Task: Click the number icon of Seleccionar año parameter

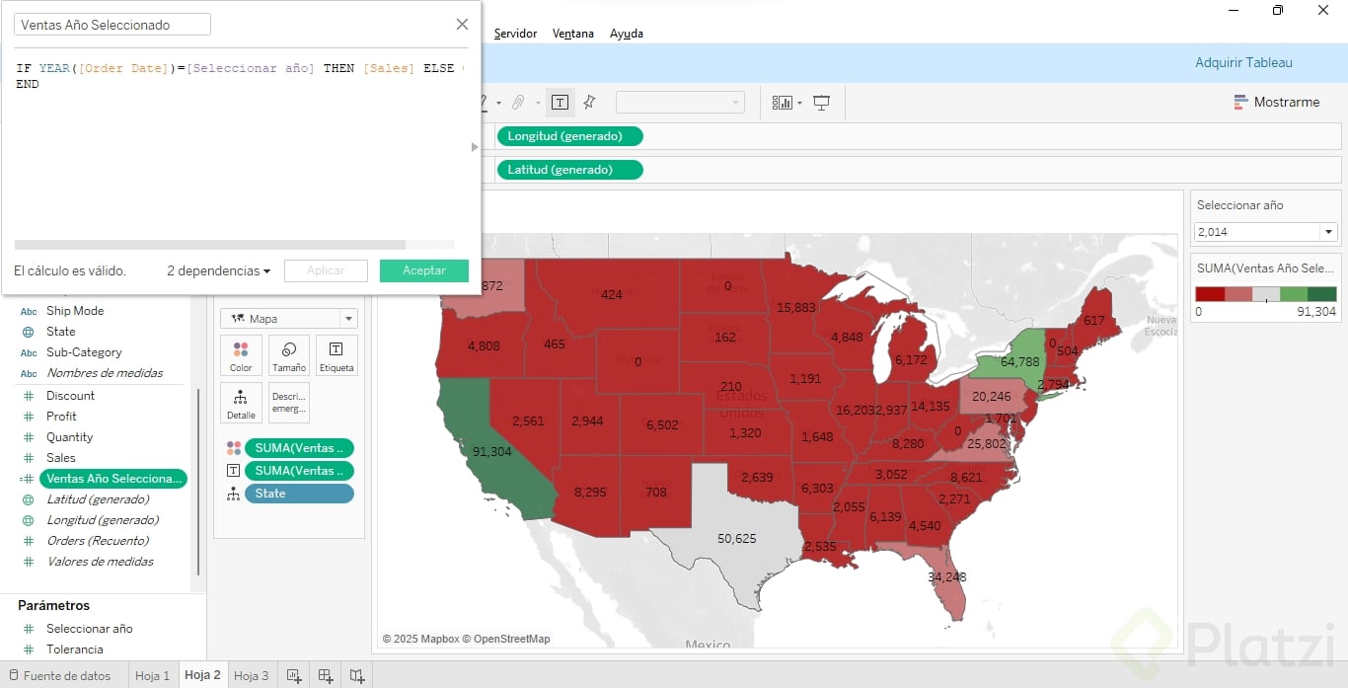Action: (x=29, y=629)
